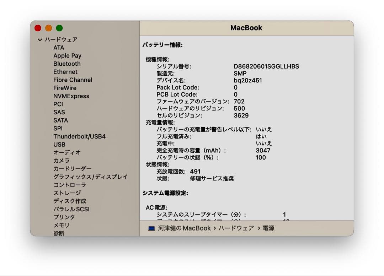Viewport: 384px width, 276px height.
Task: Select ATA in the hardware list
Action: (58, 47)
